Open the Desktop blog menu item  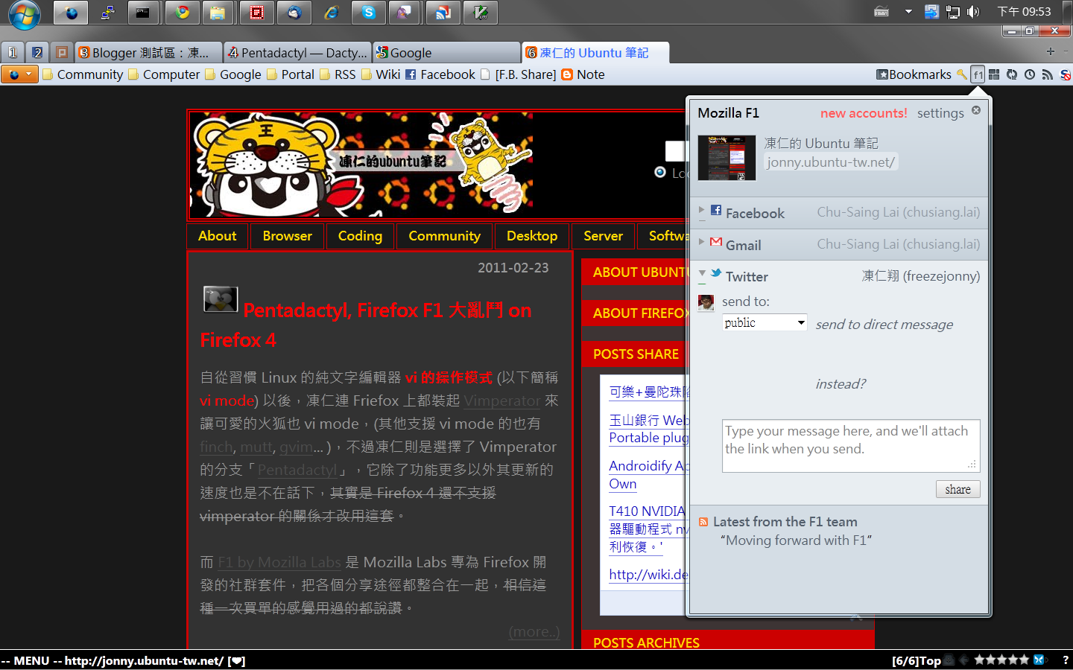pos(532,236)
